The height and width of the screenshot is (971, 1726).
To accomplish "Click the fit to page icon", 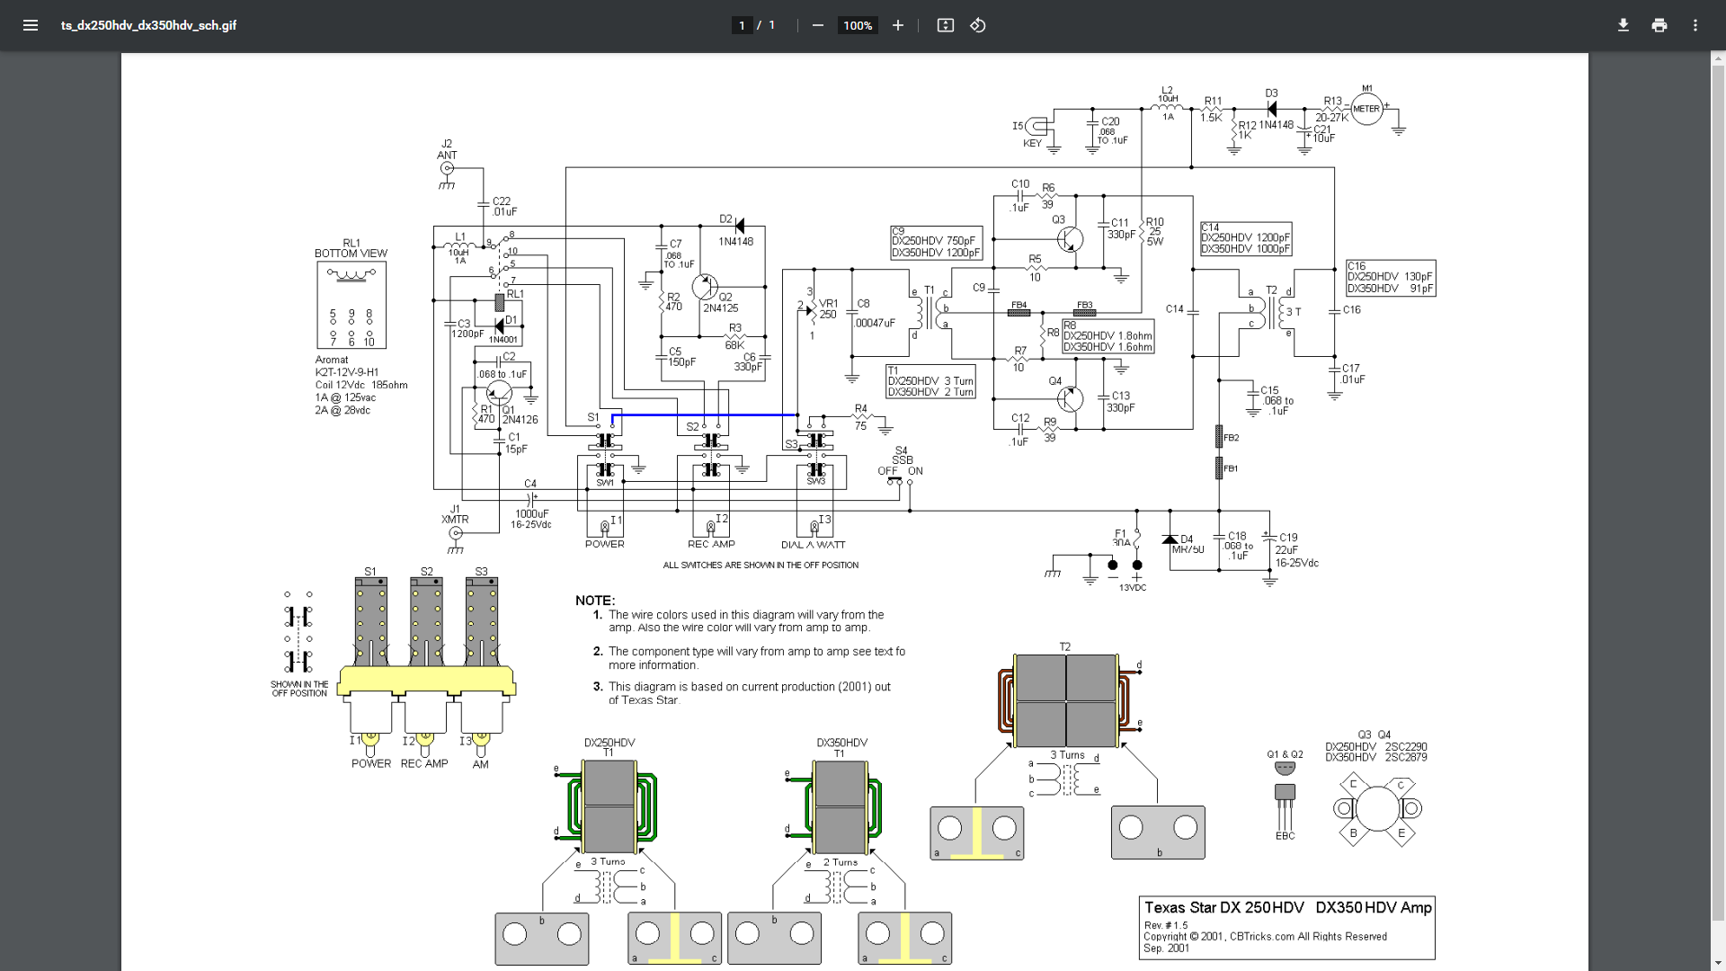I will (945, 25).
